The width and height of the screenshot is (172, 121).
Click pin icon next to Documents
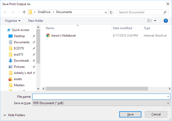[34, 42]
